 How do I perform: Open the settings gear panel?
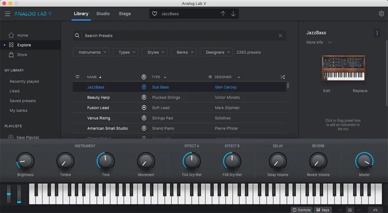point(381,14)
